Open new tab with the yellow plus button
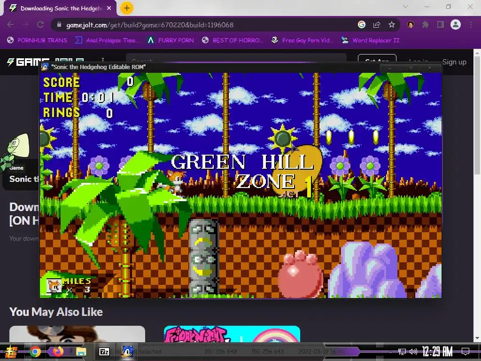This screenshot has height=361, width=481. click(126, 8)
